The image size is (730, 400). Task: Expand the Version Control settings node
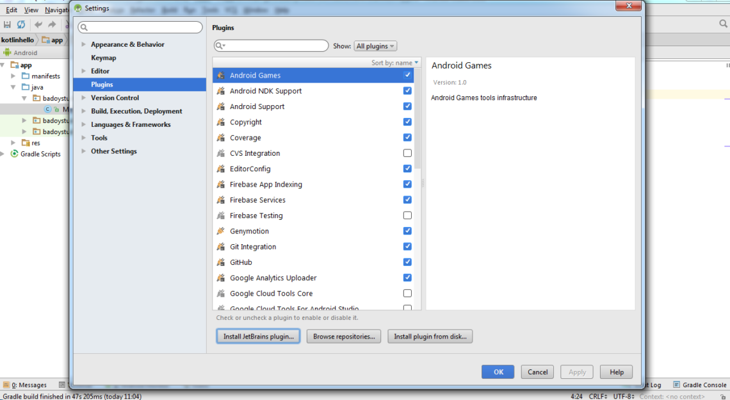[83, 98]
